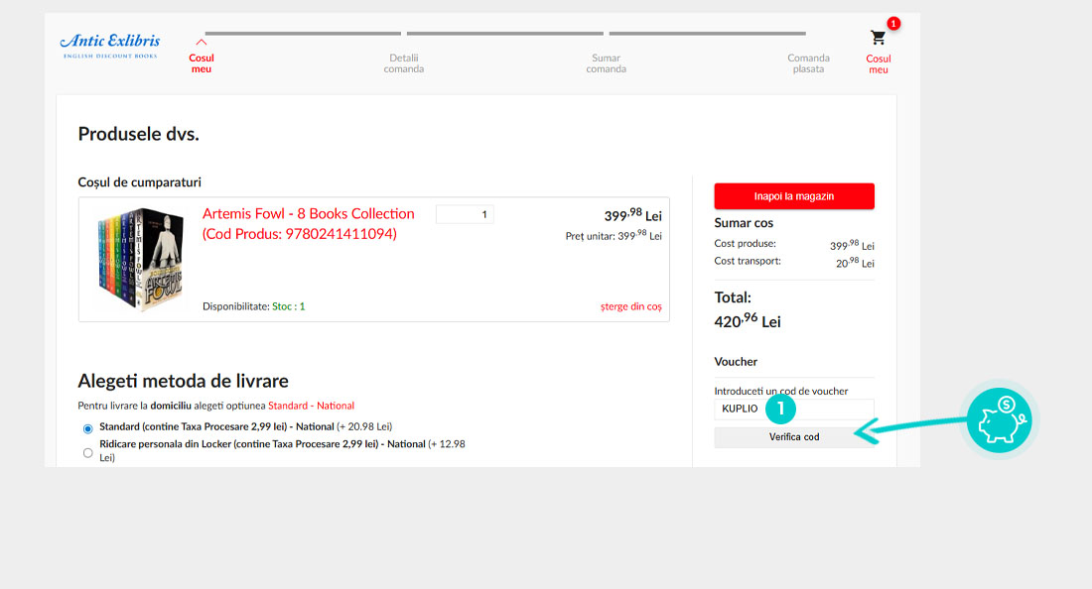The height and width of the screenshot is (589, 1092).
Task: Select Standard National delivery radio button
Action: pyautogui.click(x=88, y=428)
